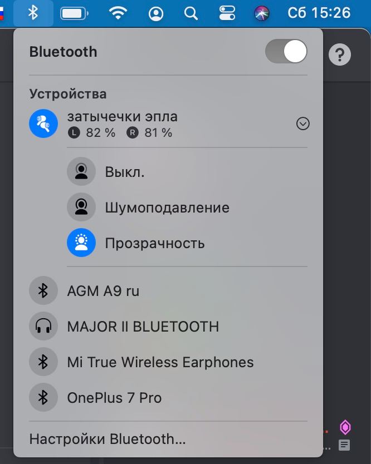Screen dimensions: 371x464
Task: Click the Bluetooth icon in menu bar
Action: tap(33, 13)
